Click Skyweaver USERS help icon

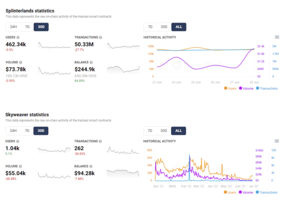[x=18, y=141]
